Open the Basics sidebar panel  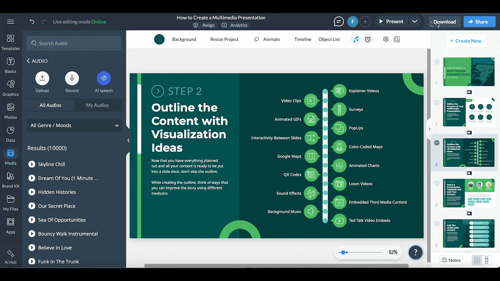tap(10, 65)
